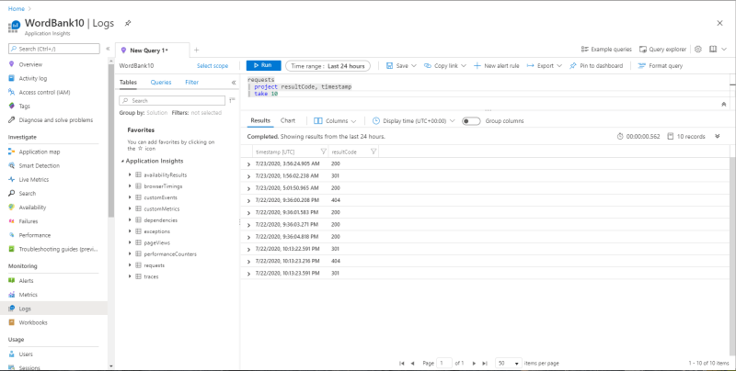
Task: Expand row 7/23/2020 3:56:24.905 AM
Action: 248,164
